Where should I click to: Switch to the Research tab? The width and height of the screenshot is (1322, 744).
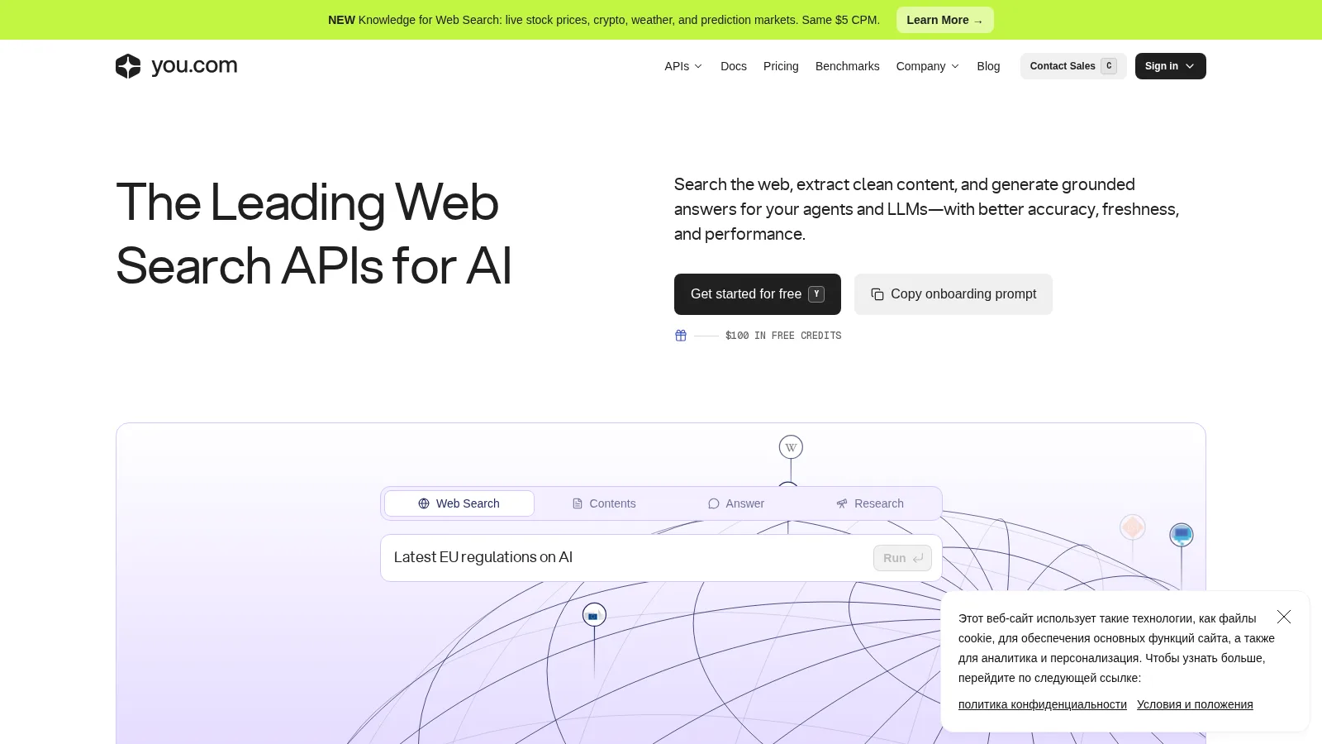870,503
